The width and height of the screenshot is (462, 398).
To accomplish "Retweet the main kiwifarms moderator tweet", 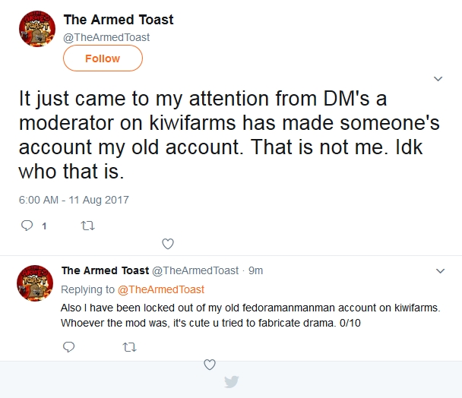I will tap(87, 226).
